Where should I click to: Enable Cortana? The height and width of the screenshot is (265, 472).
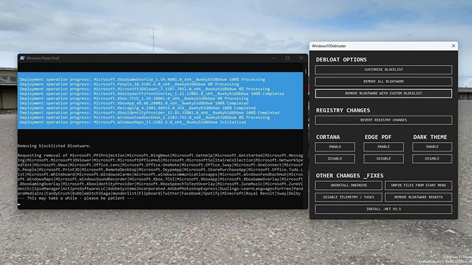click(335, 147)
